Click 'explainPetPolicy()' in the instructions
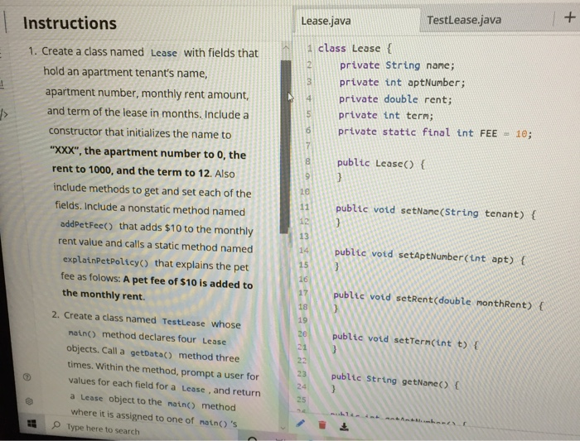 [x=106, y=261]
